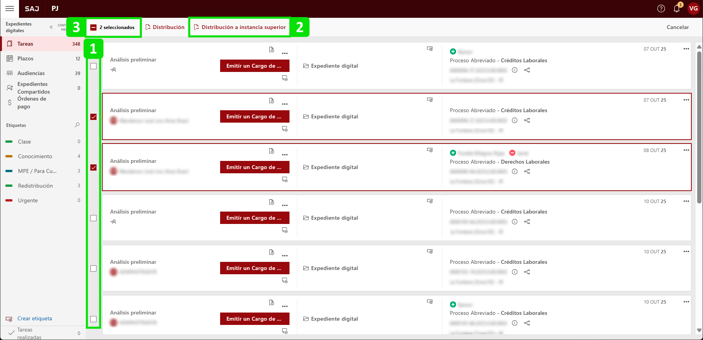Open dots menu above Emitir in first card
The width and height of the screenshot is (703, 340).
tap(285, 53)
